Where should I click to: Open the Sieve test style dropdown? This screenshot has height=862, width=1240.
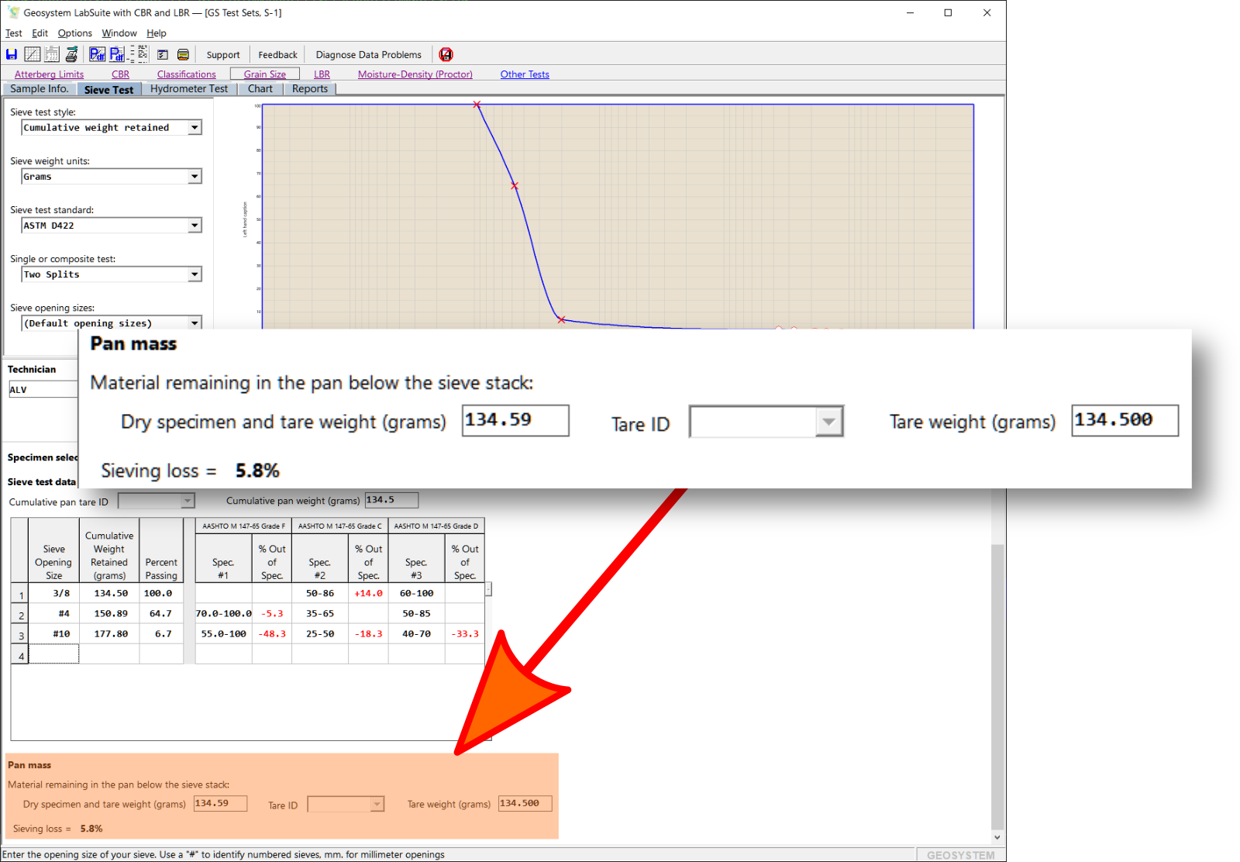[x=195, y=128]
